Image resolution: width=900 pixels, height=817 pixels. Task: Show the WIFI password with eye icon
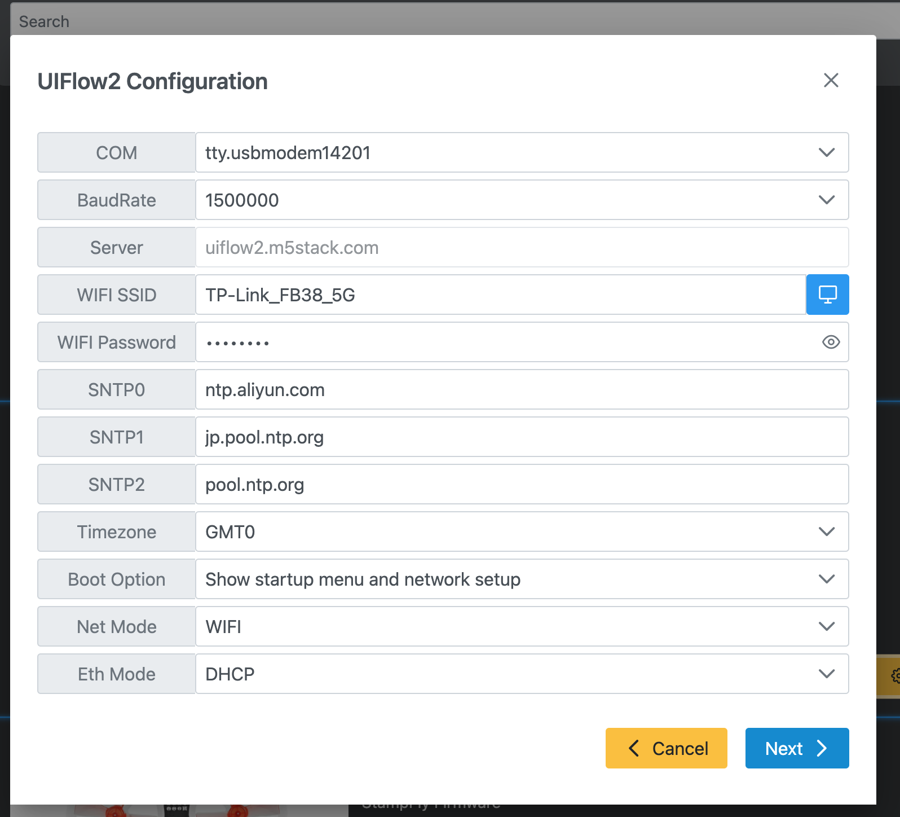click(831, 342)
